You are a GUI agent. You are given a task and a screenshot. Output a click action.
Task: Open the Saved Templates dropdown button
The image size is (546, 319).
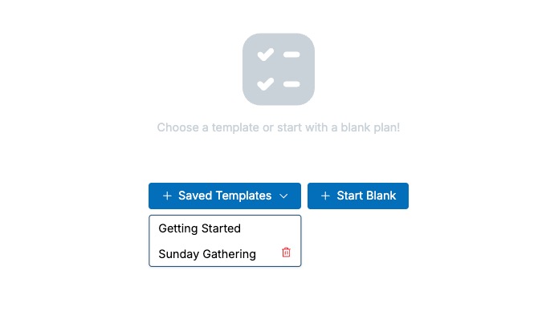point(225,196)
